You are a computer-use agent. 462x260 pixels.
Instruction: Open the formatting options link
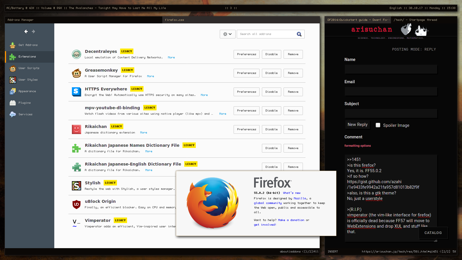pyautogui.click(x=357, y=146)
